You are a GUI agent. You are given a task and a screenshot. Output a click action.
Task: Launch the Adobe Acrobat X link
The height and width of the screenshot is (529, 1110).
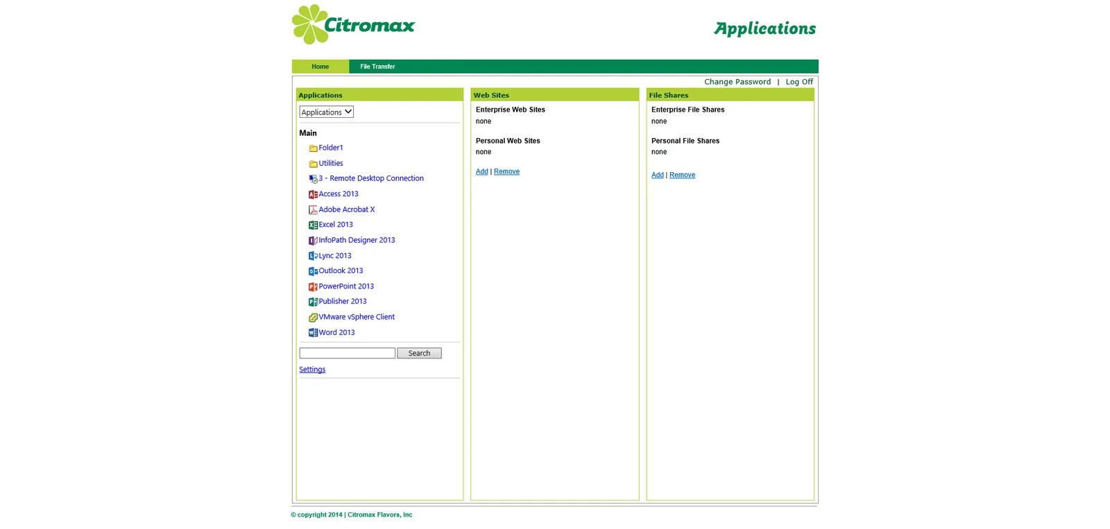pos(347,209)
